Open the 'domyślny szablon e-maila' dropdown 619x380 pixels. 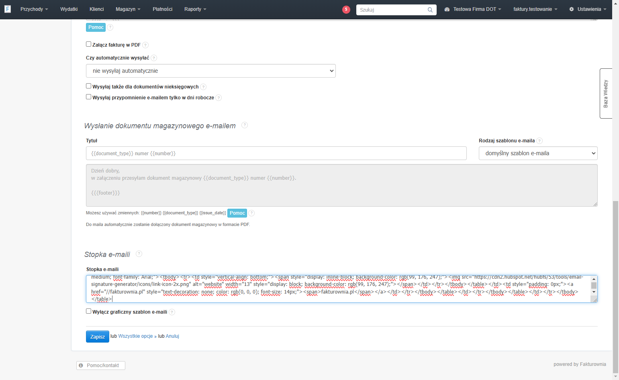tap(538, 153)
